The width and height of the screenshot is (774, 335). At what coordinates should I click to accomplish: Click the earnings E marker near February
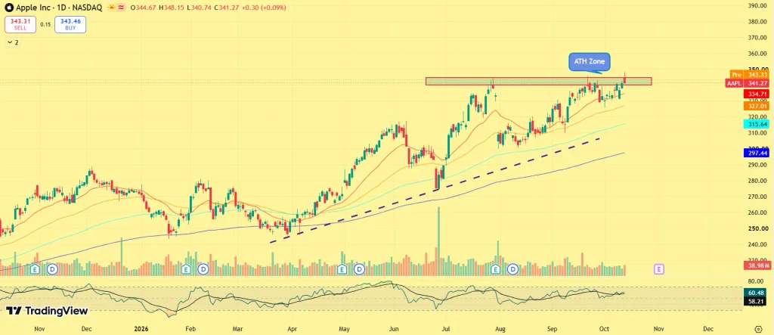186,269
